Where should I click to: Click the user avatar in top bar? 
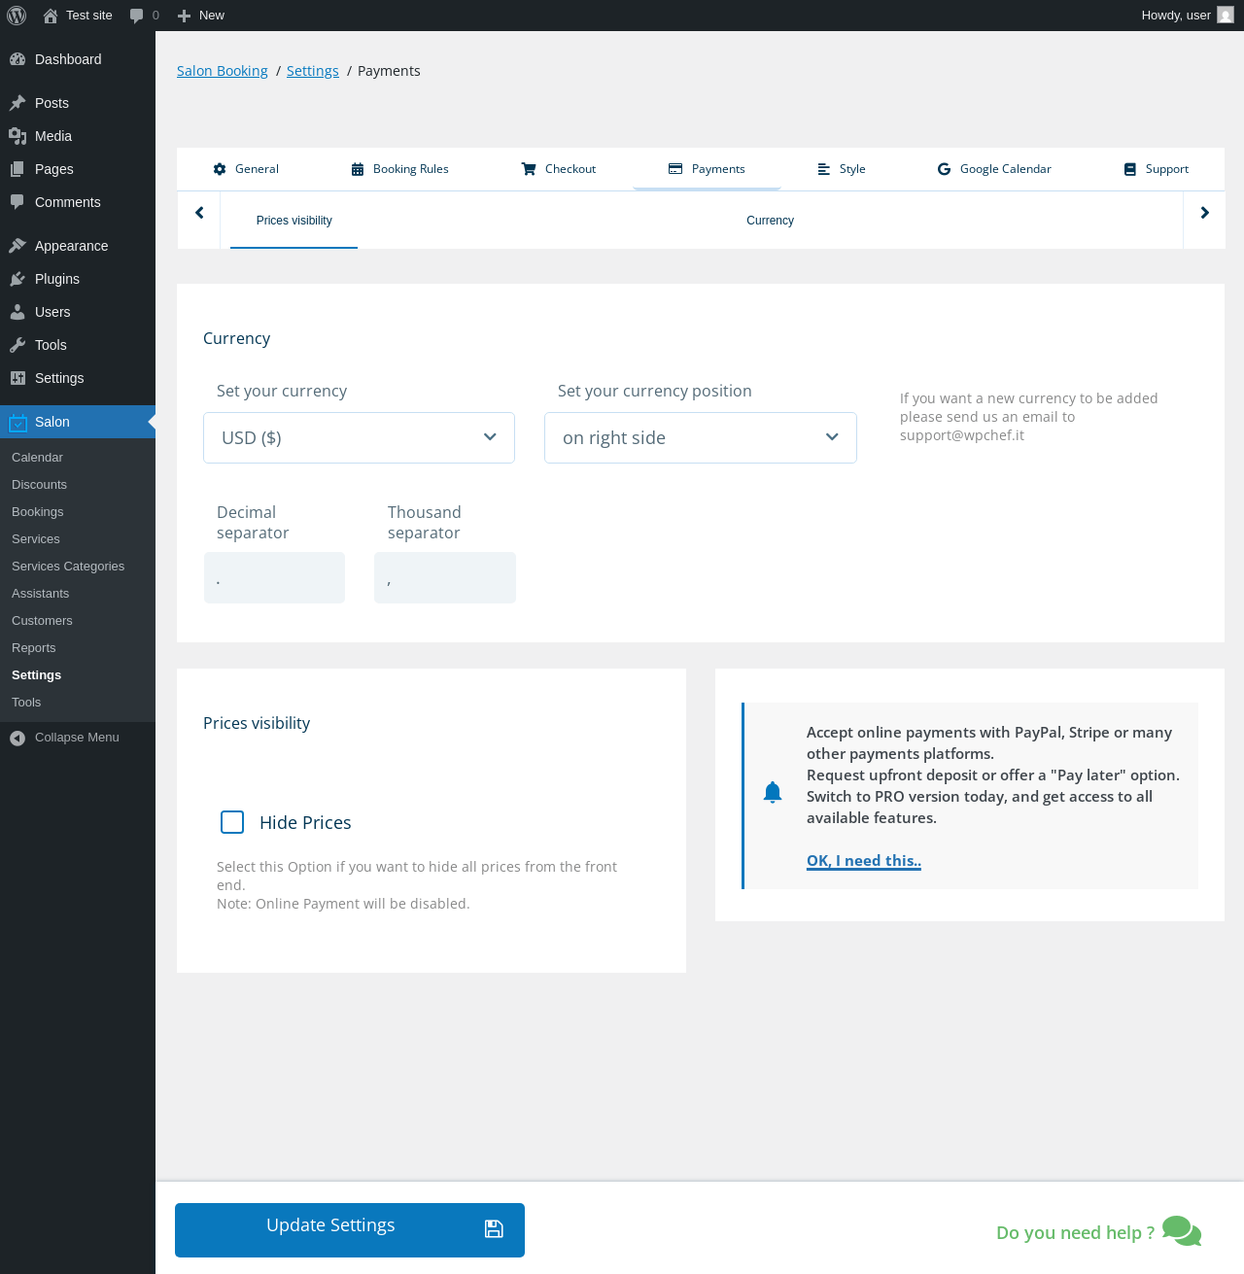(1226, 16)
